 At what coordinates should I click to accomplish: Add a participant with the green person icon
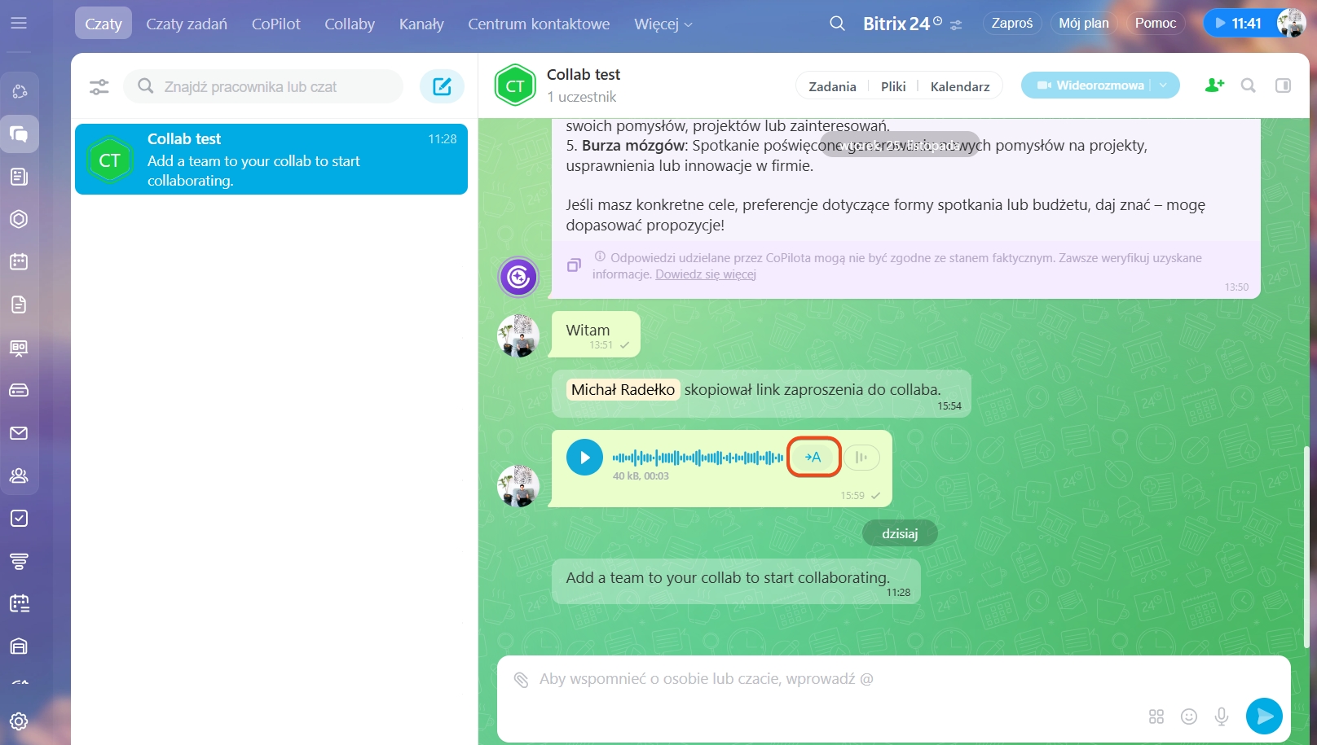(1214, 85)
